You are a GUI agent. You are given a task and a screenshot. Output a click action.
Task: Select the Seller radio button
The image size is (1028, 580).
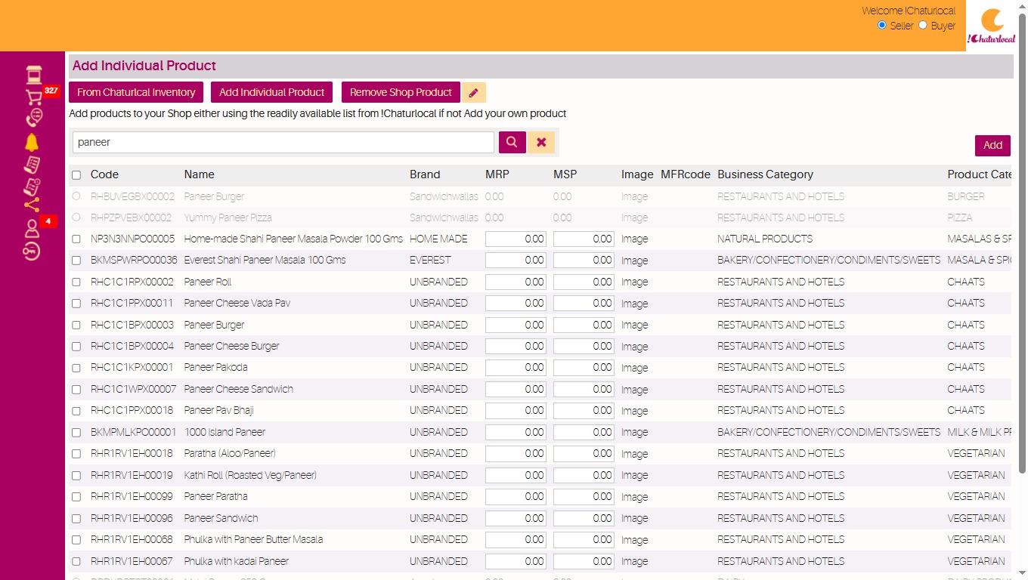pyautogui.click(x=882, y=25)
